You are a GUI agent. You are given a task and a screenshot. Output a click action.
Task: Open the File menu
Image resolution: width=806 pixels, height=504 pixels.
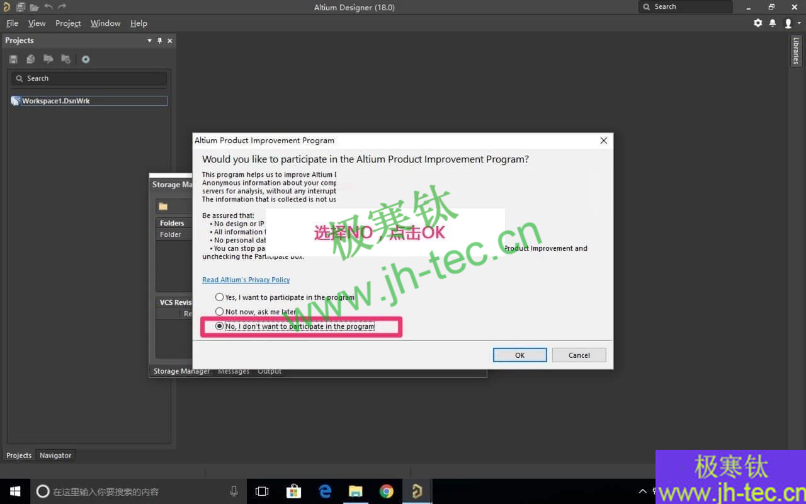pyautogui.click(x=12, y=23)
